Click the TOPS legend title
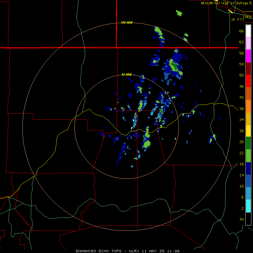This screenshot has height=253, width=253. point(247,17)
